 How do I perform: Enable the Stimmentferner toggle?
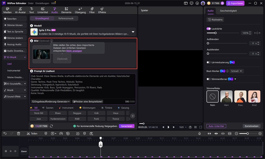pyautogui.click(x=209, y=79)
